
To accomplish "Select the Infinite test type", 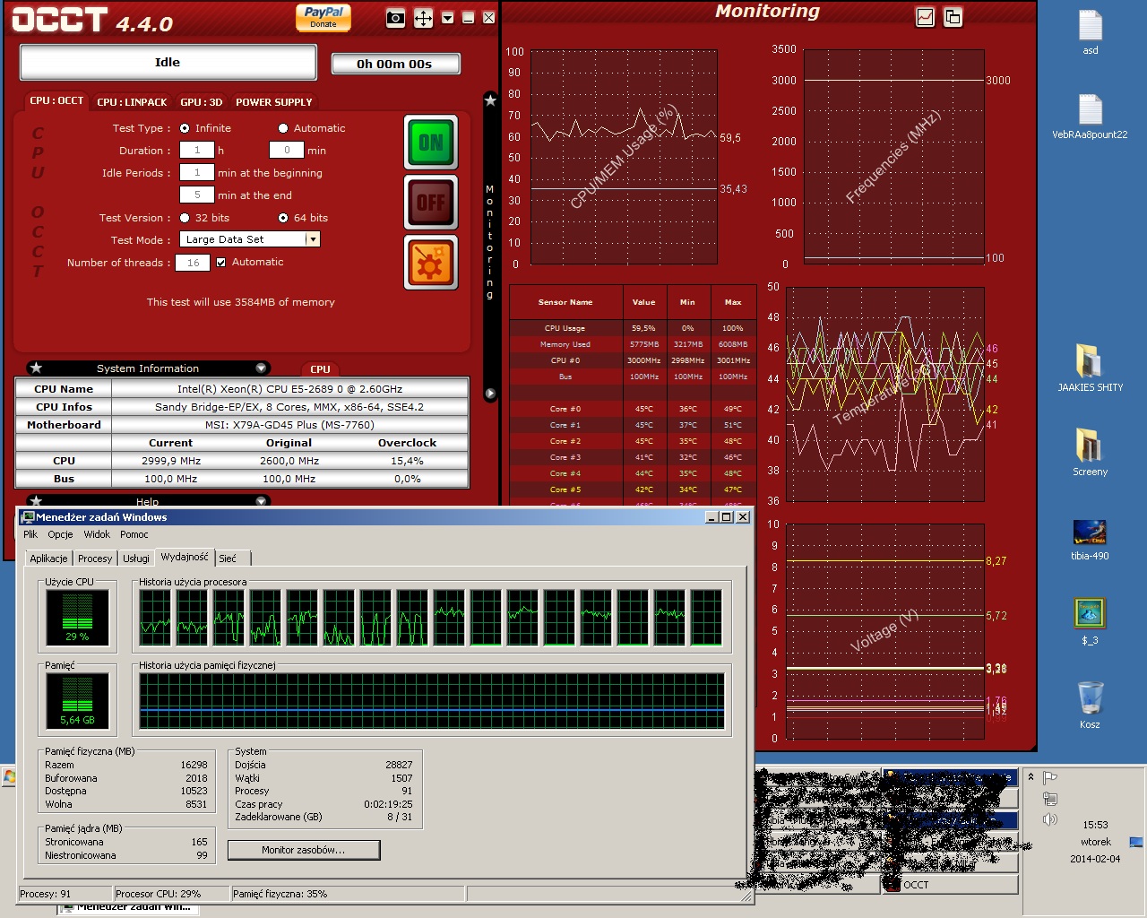I will [x=185, y=128].
